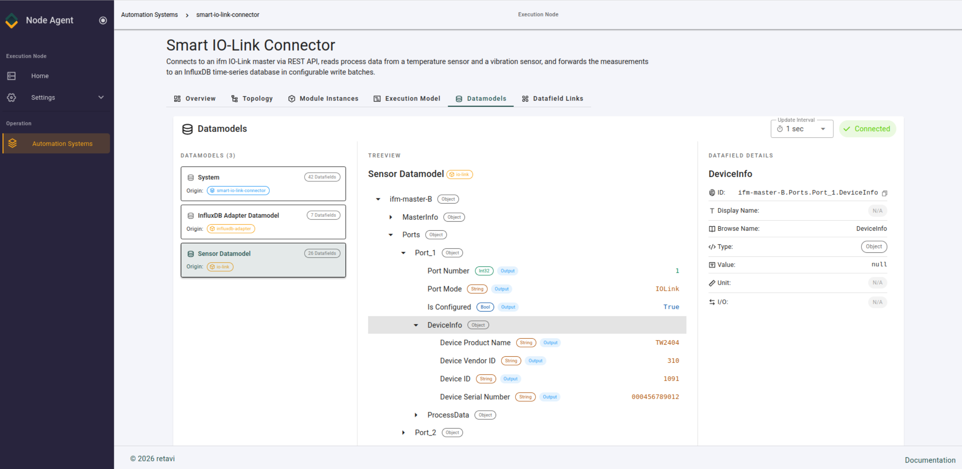Click the Settings gear icon
The width and height of the screenshot is (962, 469).
click(x=12, y=98)
